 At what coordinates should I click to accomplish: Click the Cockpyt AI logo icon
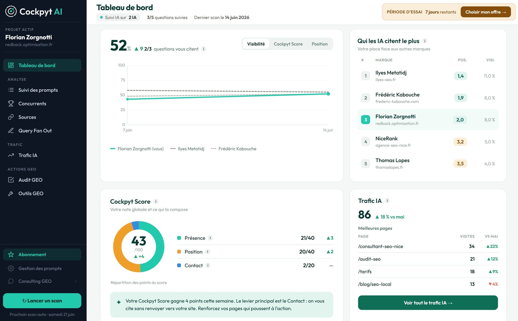tap(11, 12)
